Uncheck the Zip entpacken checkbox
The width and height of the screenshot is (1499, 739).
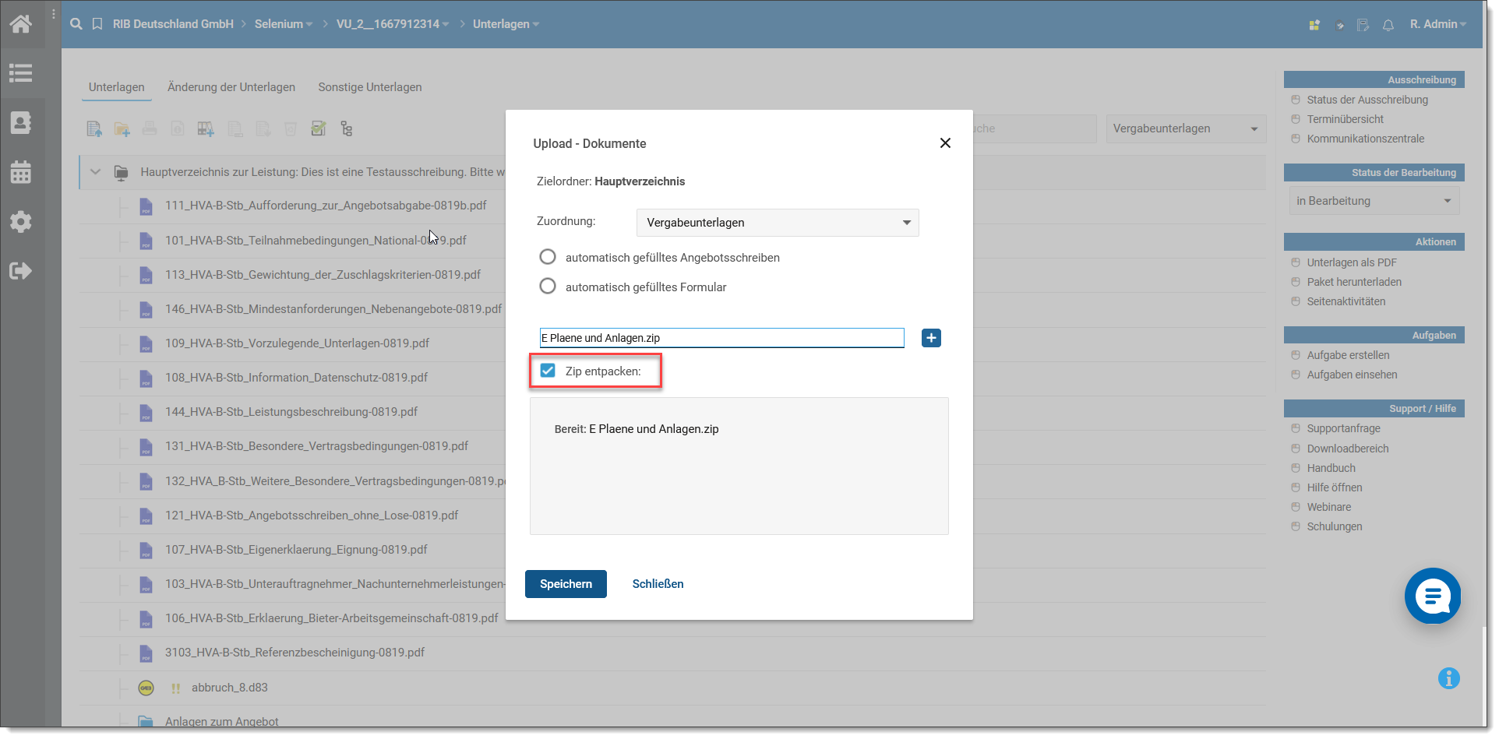(548, 371)
